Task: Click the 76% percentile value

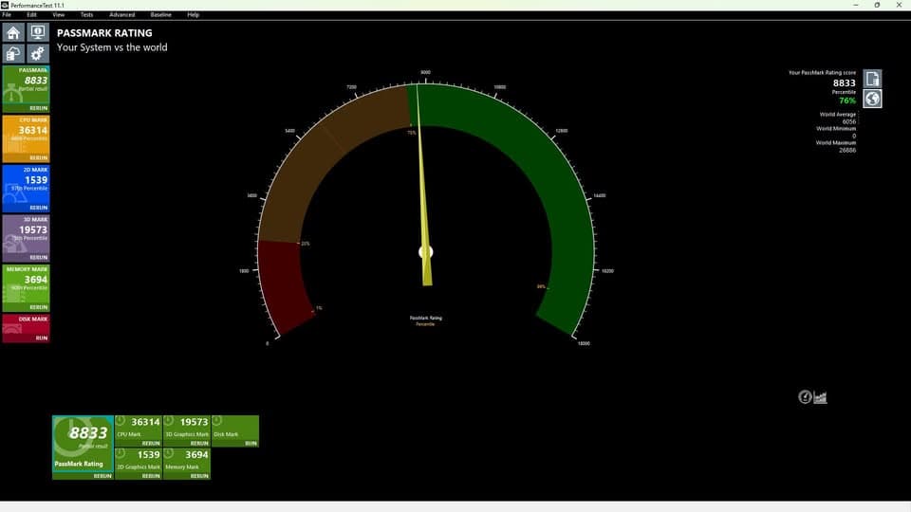Action: [847, 101]
